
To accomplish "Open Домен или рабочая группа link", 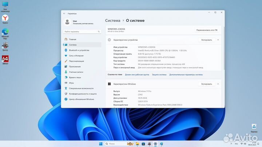I will [x=137, y=75].
